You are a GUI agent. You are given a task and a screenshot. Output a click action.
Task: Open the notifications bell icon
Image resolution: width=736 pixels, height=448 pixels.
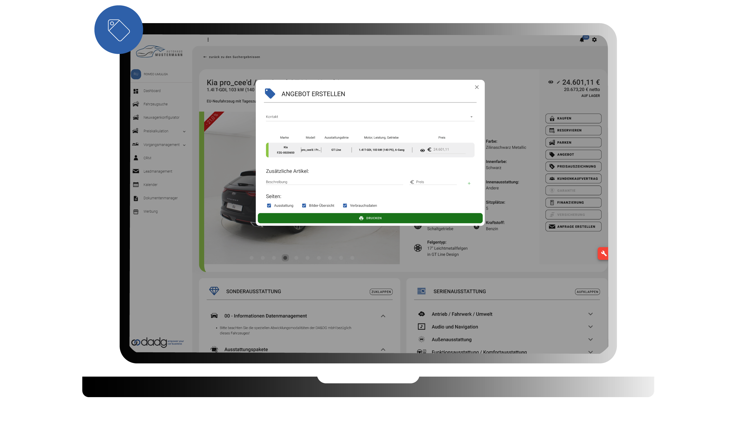click(x=582, y=40)
